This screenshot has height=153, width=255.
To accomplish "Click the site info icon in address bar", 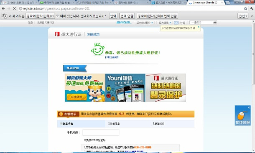I will click(x=20, y=9).
